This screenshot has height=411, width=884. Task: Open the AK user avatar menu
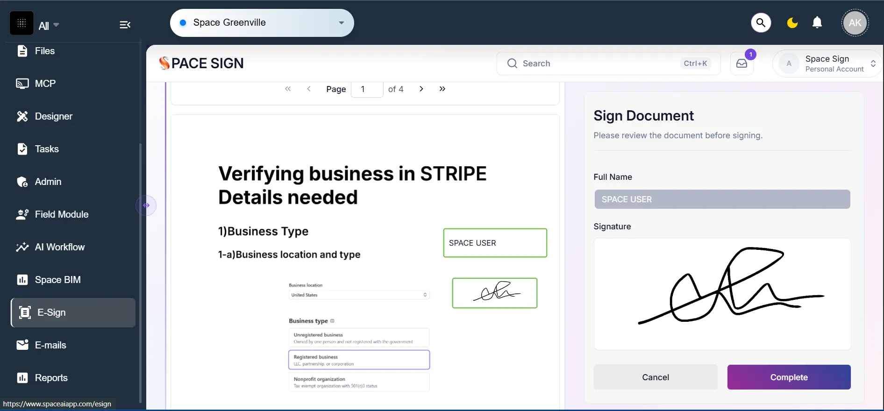(855, 22)
